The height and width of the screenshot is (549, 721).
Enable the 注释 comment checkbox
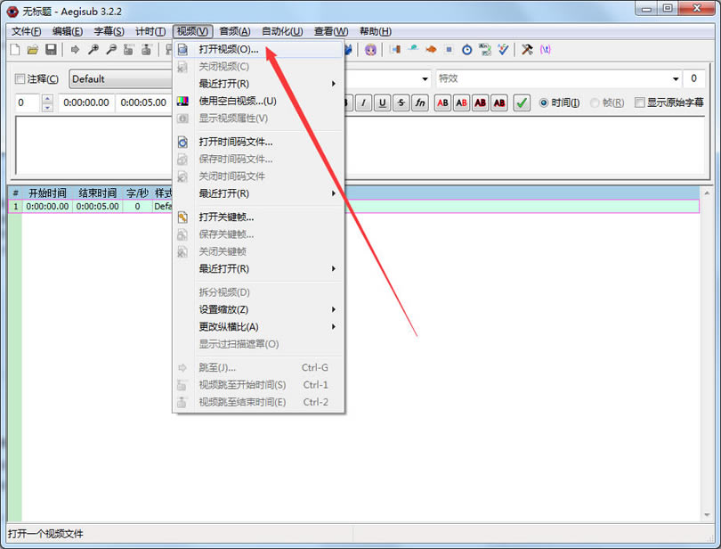(x=20, y=79)
